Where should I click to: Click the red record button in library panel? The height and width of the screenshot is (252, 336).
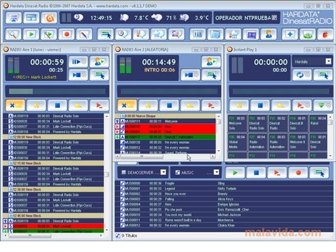[x=298, y=172]
